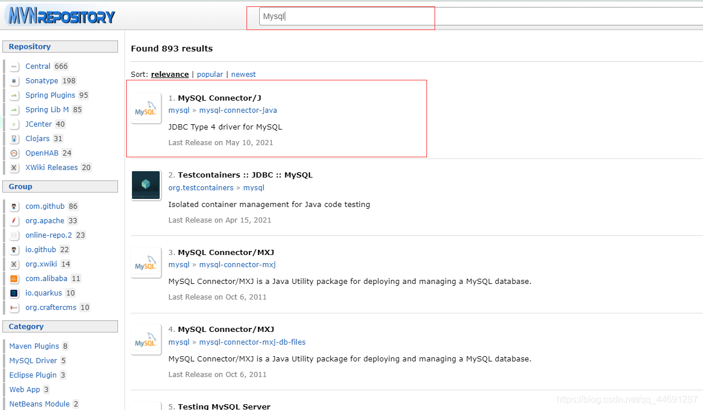This screenshot has height=410, width=703.
Task: Filter by Maven Plugins category
Action: [34, 346]
